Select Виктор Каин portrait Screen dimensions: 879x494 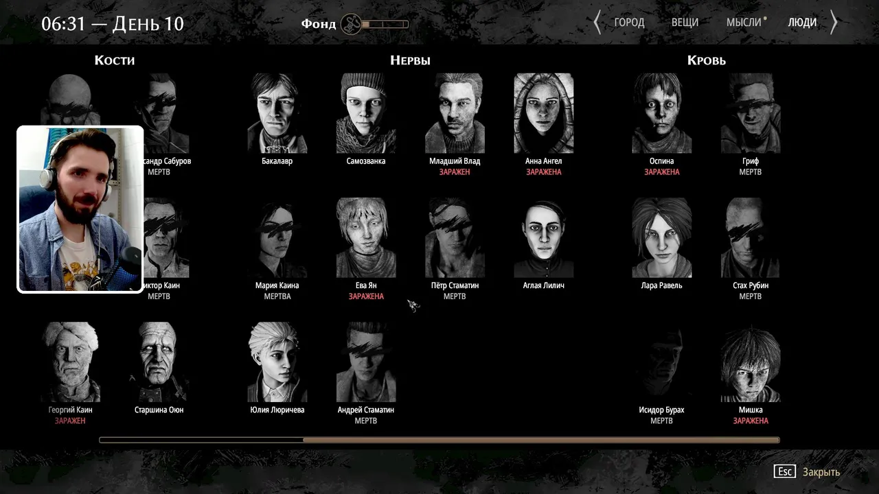coord(166,237)
